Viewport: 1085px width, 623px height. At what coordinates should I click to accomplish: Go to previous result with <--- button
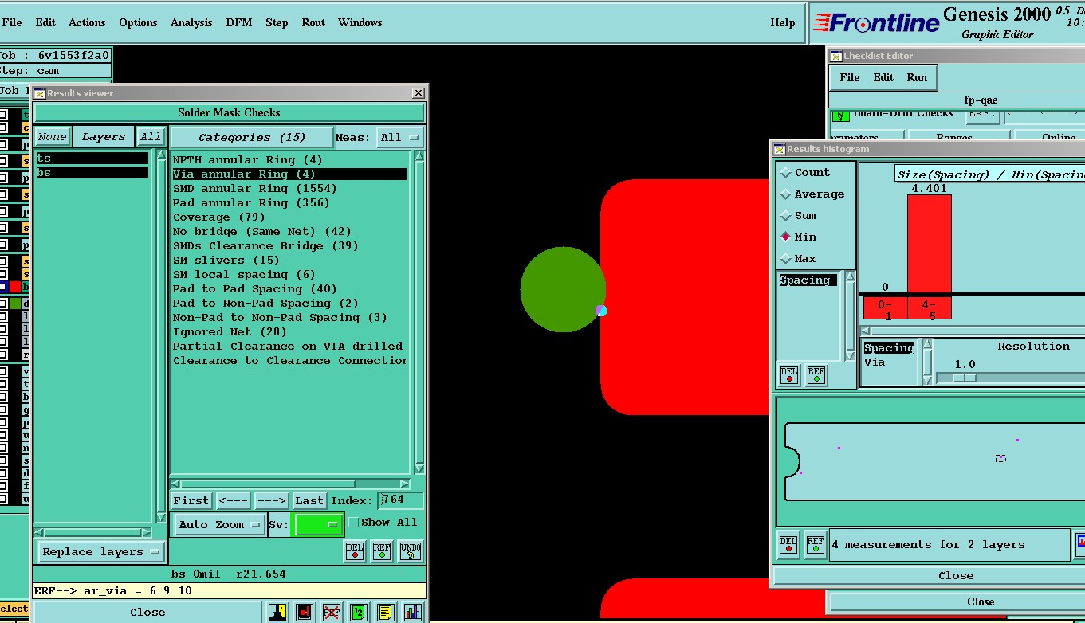click(x=234, y=500)
